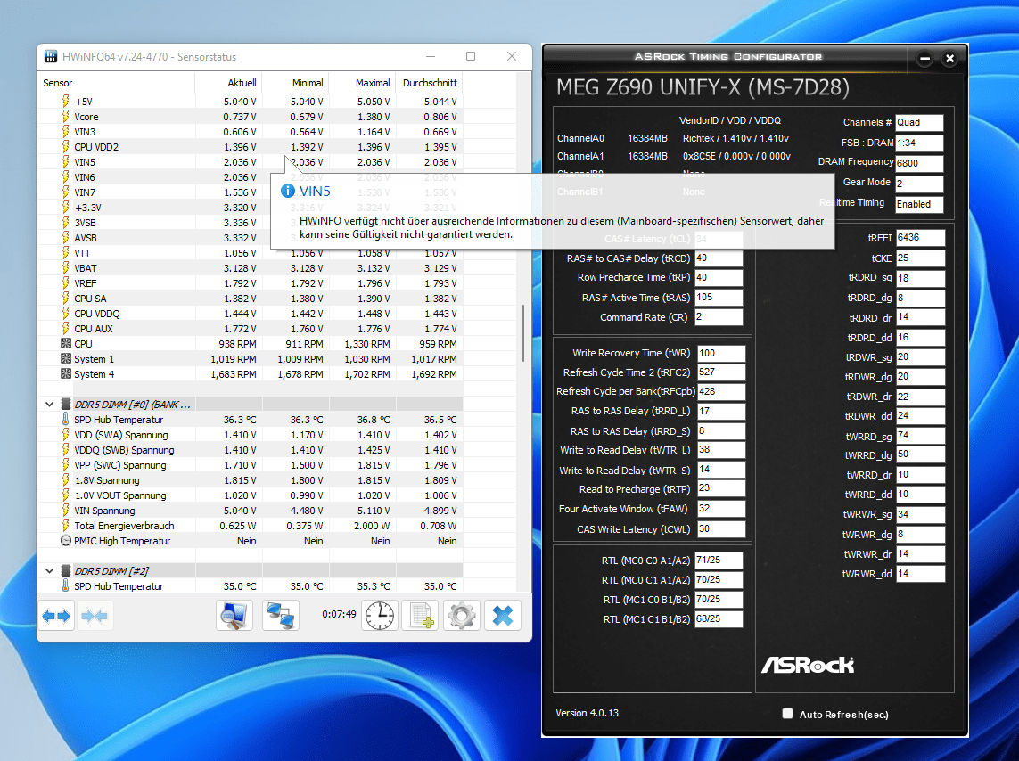Click the Realtime Timing field showing Enabled
The width and height of the screenshot is (1019, 761).
[919, 204]
